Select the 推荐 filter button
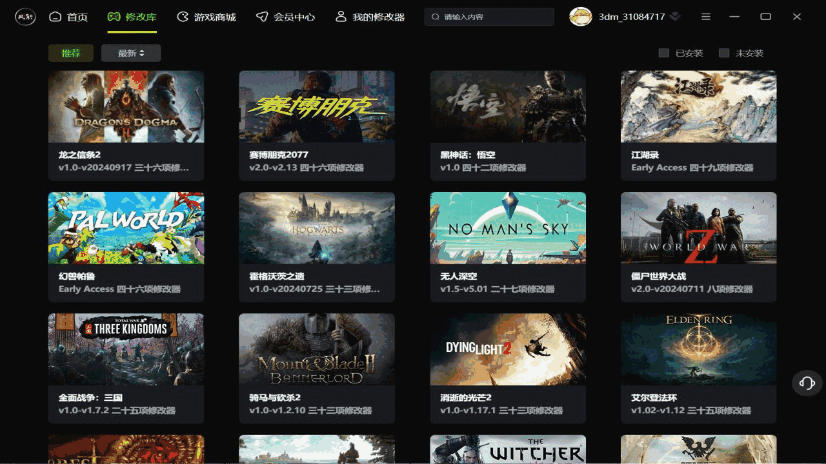The height and width of the screenshot is (464, 826). coord(70,53)
